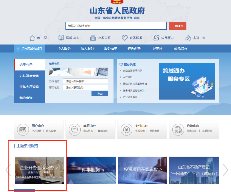231x192 pixels.
Task: Click the book icon for 要闻动态
Action: click(61, 38)
